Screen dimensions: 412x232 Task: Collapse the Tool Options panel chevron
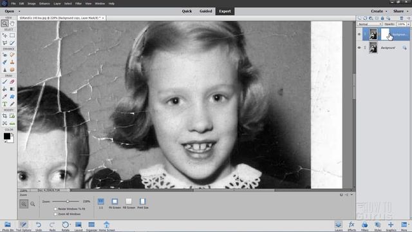pyautogui.click(x=351, y=195)
